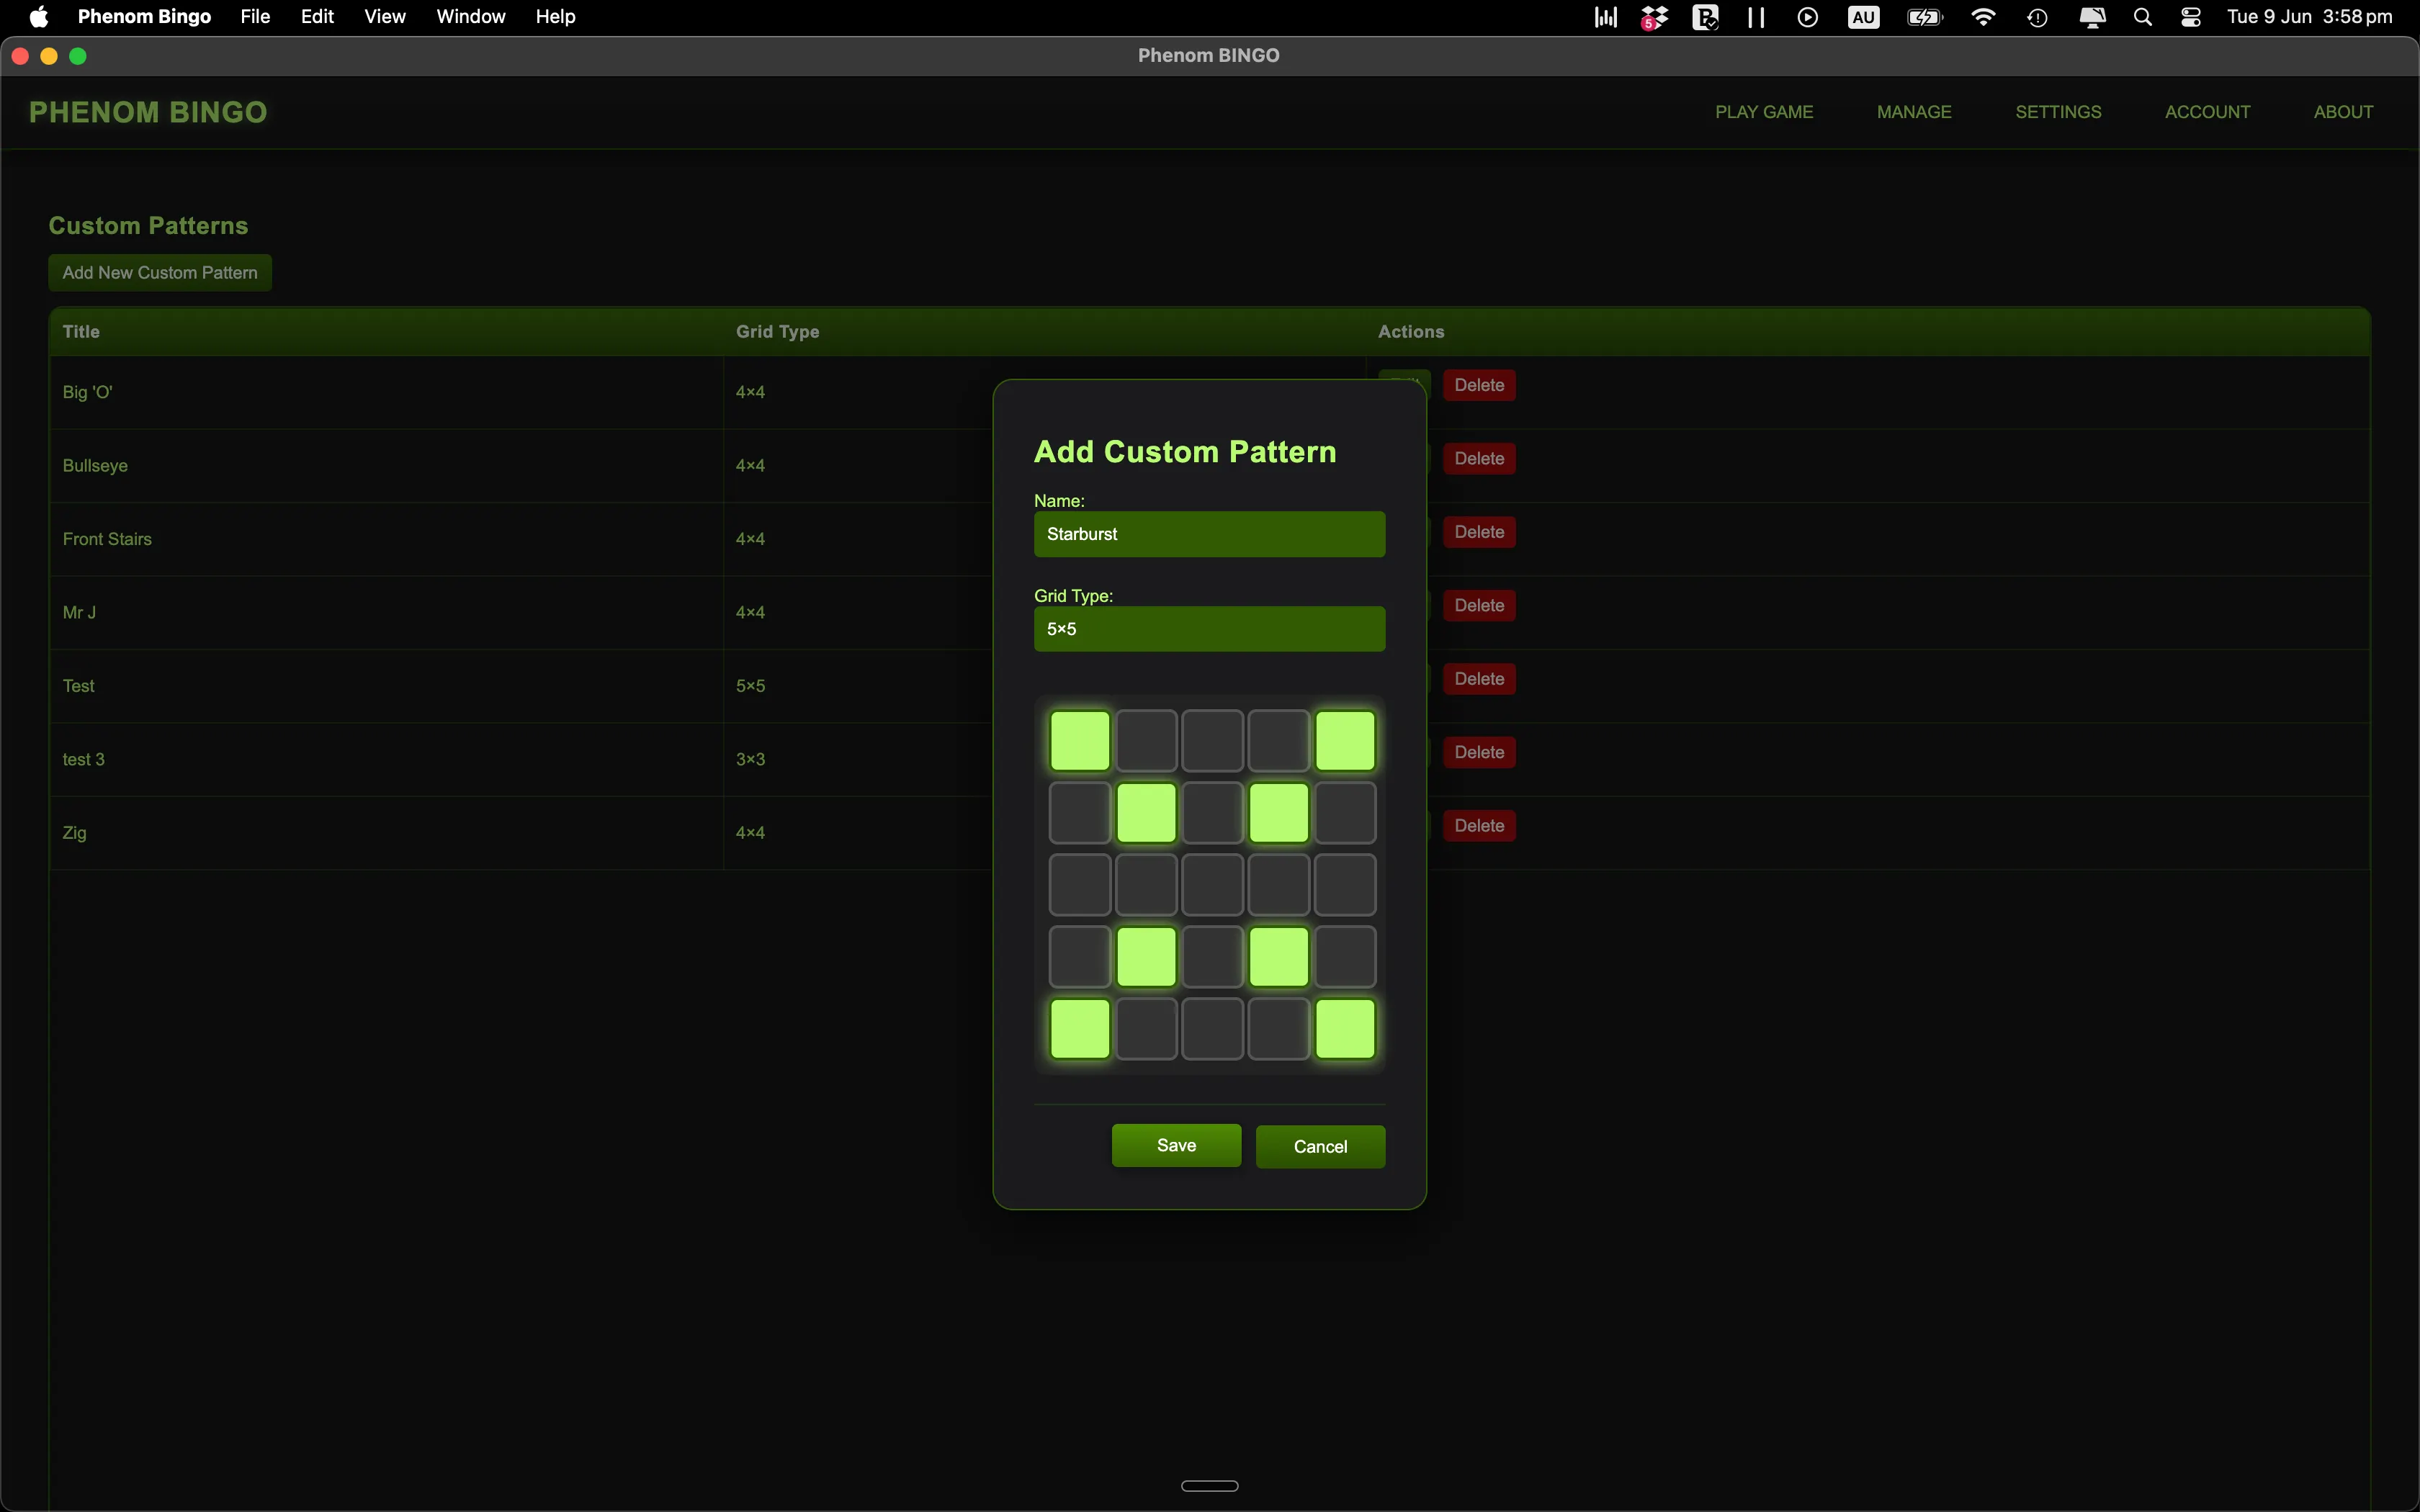Toggle bottom row middle unlit cell
The width and height of the screenshot is (2420, 1512).
point(1213,1029)
